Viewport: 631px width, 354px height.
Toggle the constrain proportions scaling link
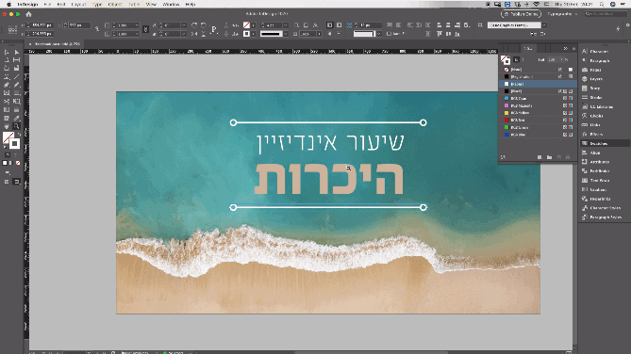(x=145, y=29)
